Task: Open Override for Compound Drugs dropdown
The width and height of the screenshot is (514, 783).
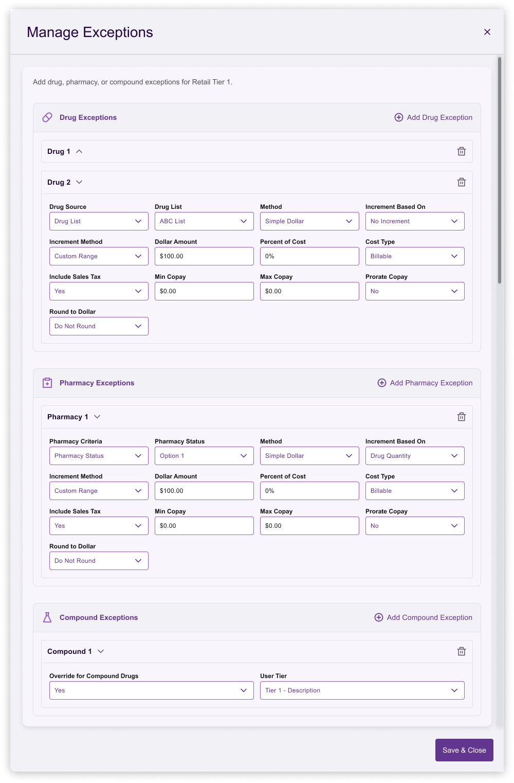Action: pos(152,690)
